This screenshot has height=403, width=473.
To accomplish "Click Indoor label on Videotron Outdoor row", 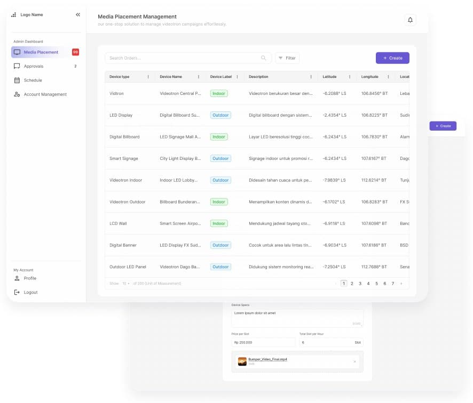I will (219, 202).
